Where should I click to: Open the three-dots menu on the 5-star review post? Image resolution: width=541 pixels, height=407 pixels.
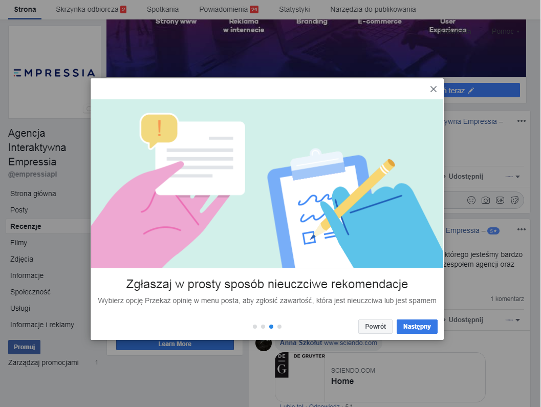click(x=522, y=229)
